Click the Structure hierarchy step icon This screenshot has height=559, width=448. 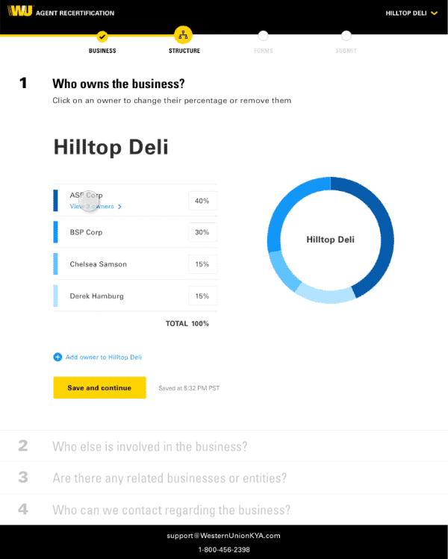pos(184,35)
